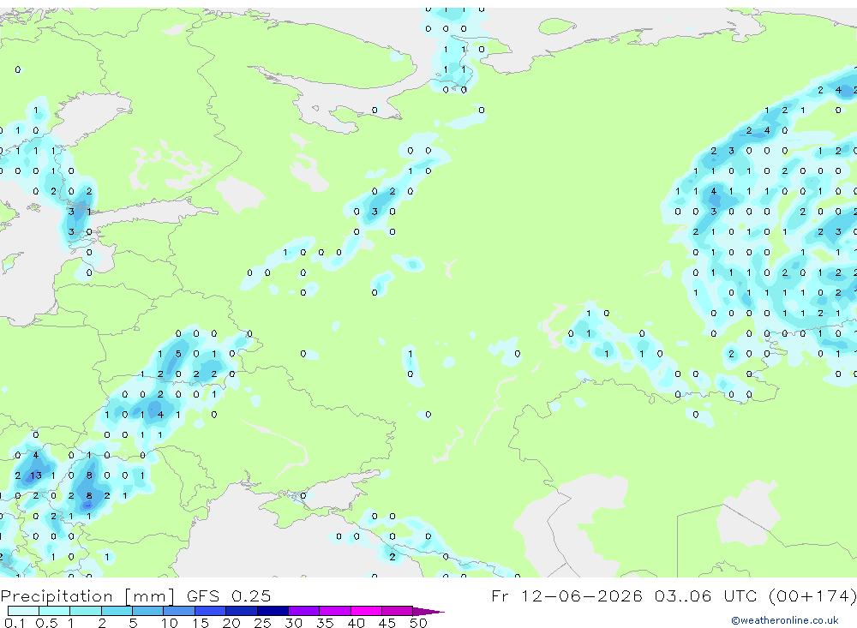
Task: Click the legend label 0.5
Action: 46,623
